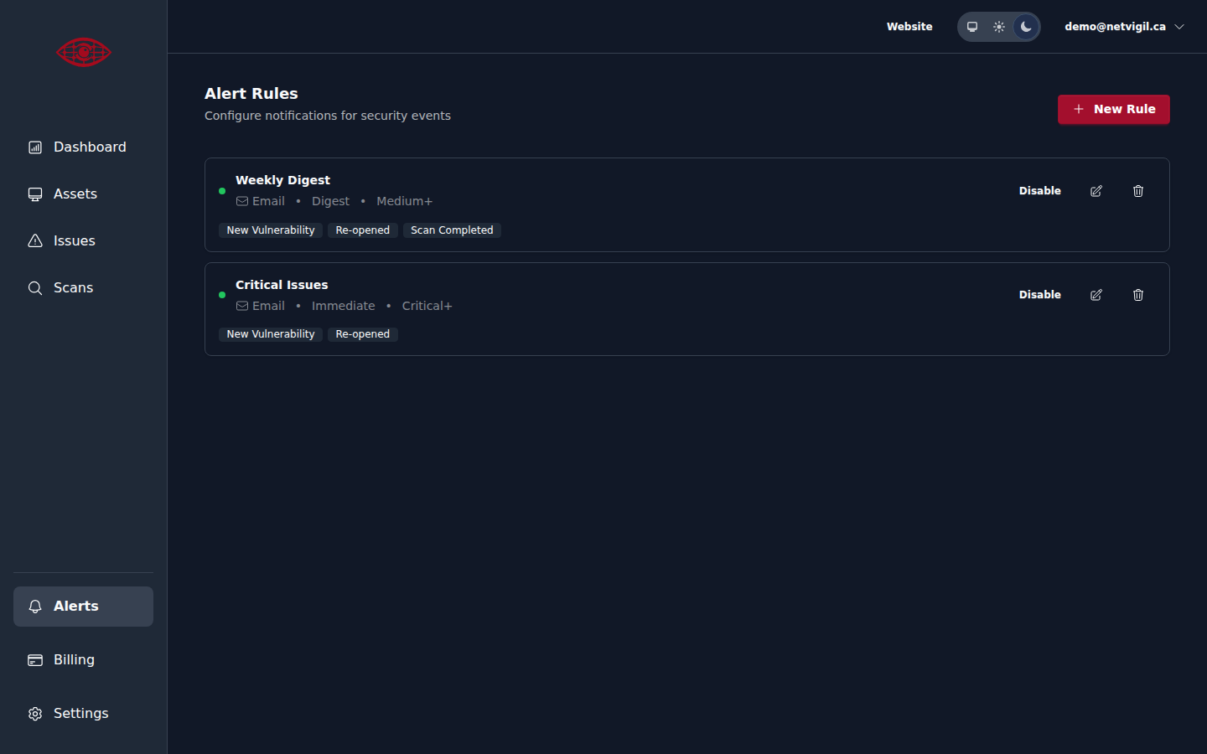Click Re-opened tag in Weekly Digest

click(363, 230)
